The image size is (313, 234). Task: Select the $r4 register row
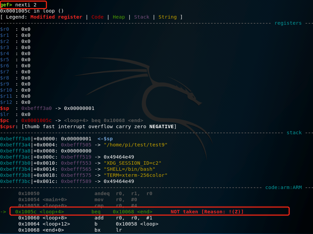15,53
